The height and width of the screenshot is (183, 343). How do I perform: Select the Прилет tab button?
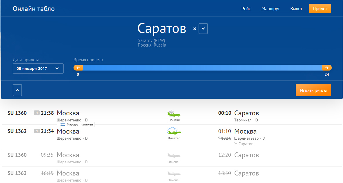point(320,9)
